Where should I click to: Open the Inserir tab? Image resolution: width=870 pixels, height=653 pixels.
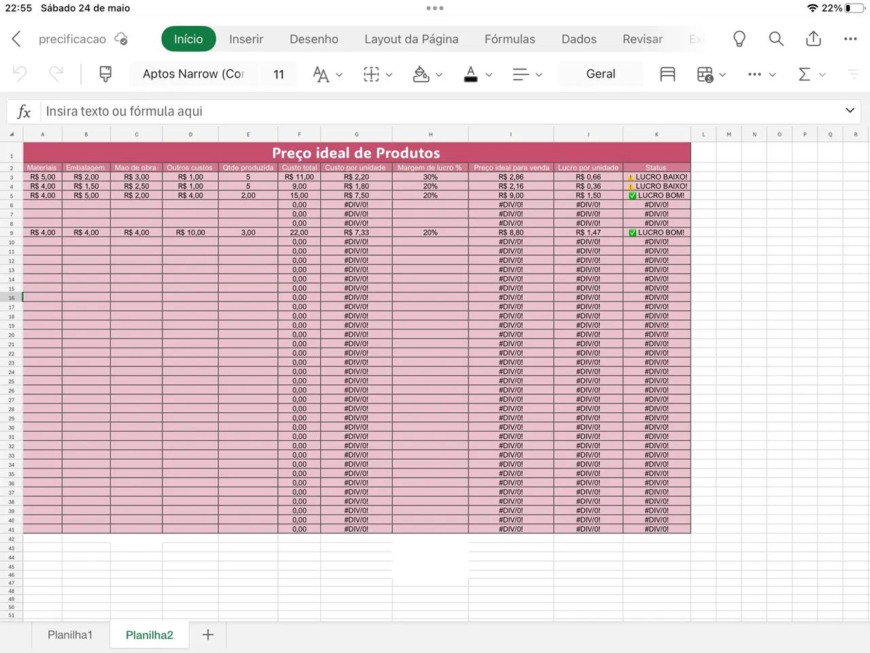pyautogui.click(x=246, y=39)
